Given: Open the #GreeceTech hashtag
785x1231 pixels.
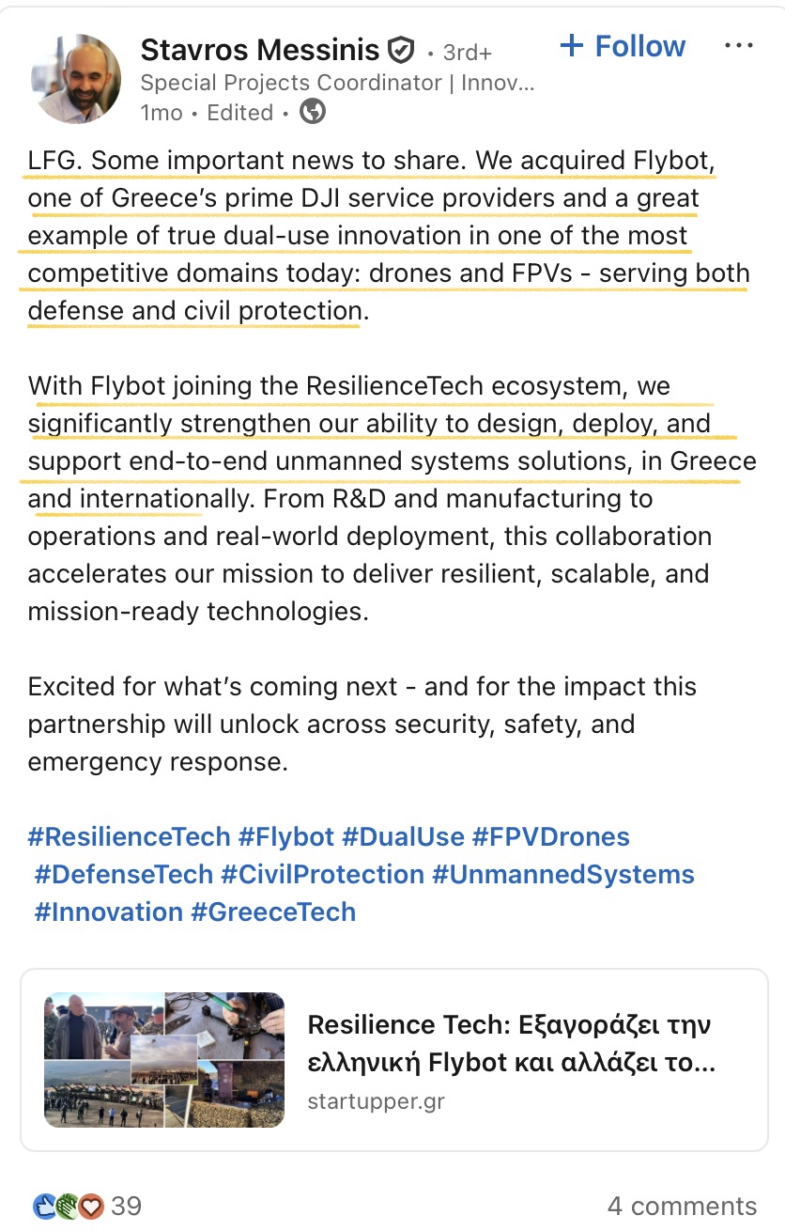Looking at the screenshot, I should click(x=273, y=912).
